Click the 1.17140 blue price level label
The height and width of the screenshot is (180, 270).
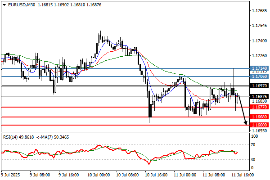coord(259,68)
